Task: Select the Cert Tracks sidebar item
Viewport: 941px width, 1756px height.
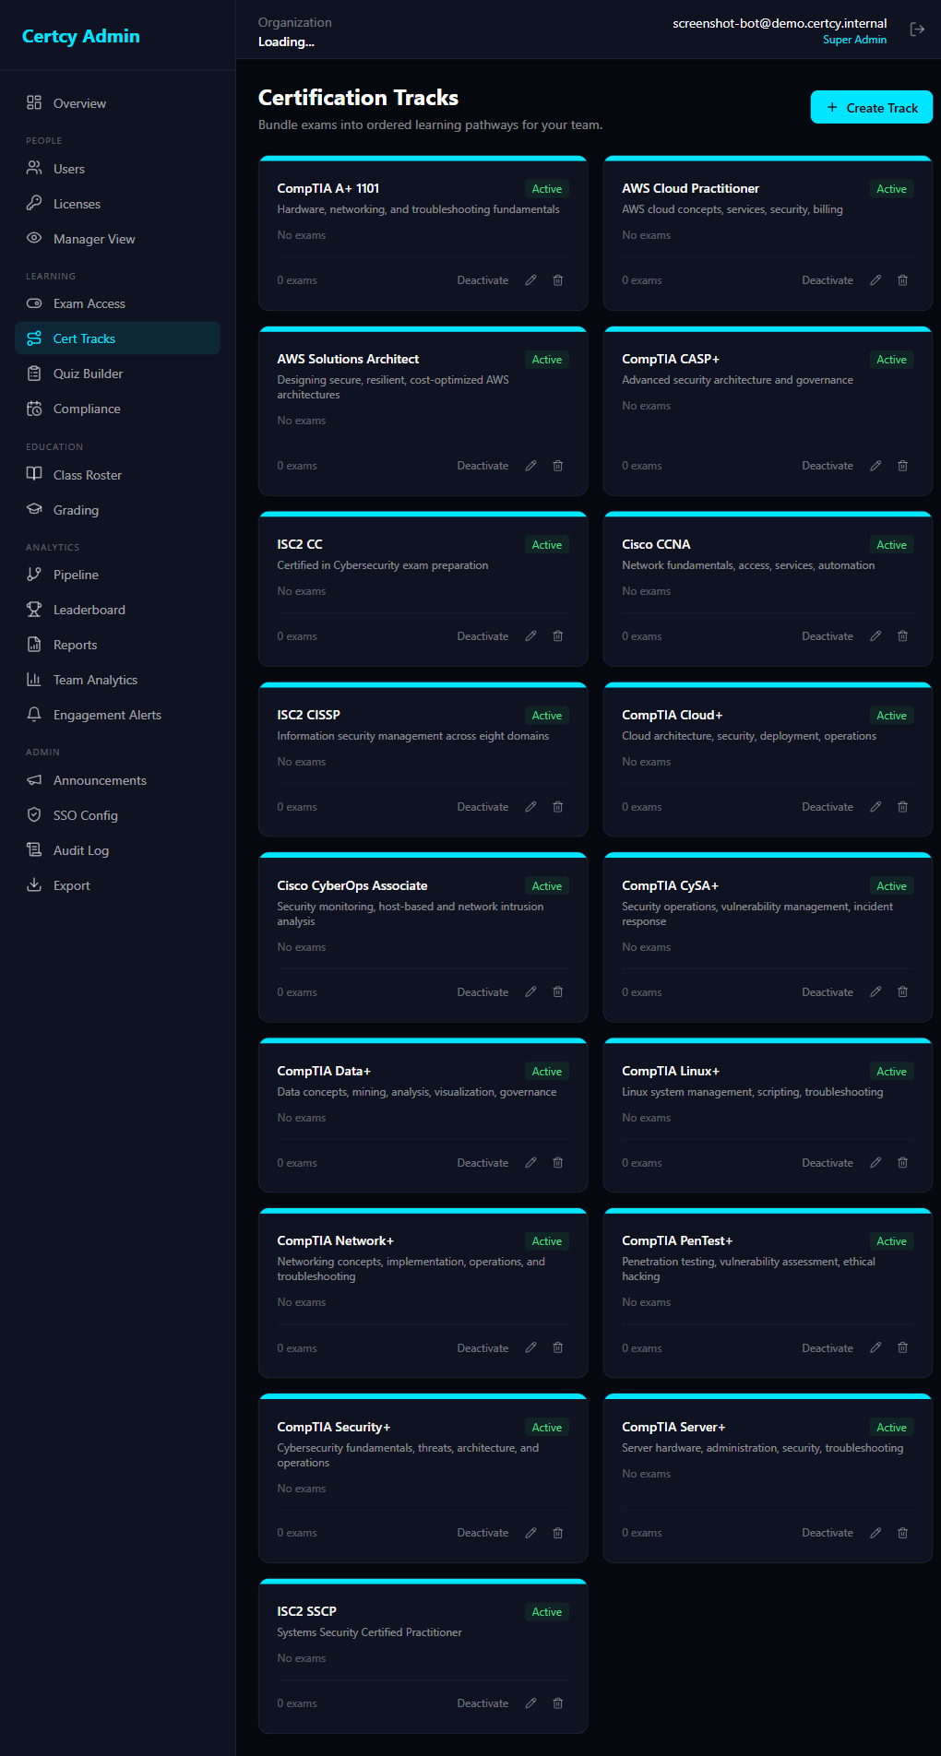Action: pos(118,338)
